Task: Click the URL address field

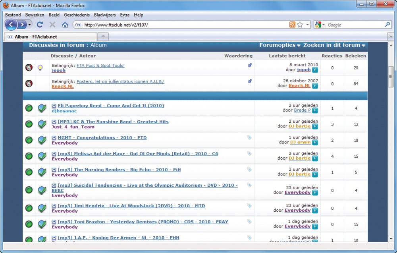Action: pos(185,25)
